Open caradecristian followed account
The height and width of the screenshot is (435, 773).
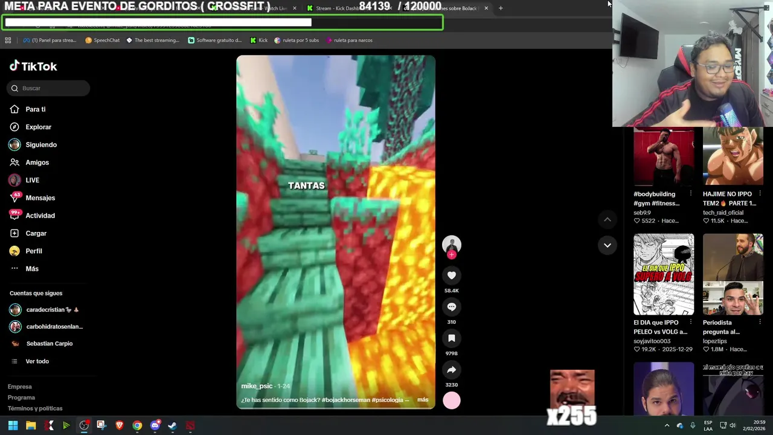click(x=45, y=310)
